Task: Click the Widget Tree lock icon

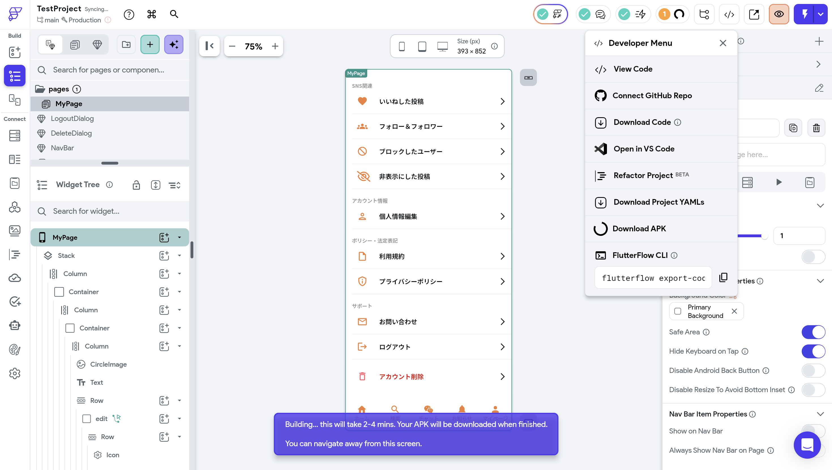Action: (x=136, y=185)
